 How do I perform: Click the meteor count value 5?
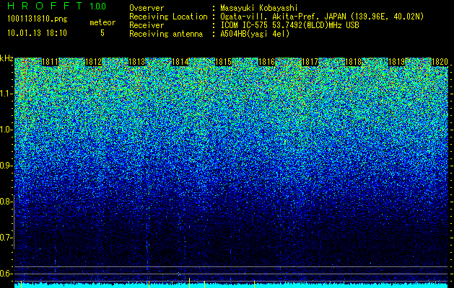pyautogui.click(x=102, y=33)
